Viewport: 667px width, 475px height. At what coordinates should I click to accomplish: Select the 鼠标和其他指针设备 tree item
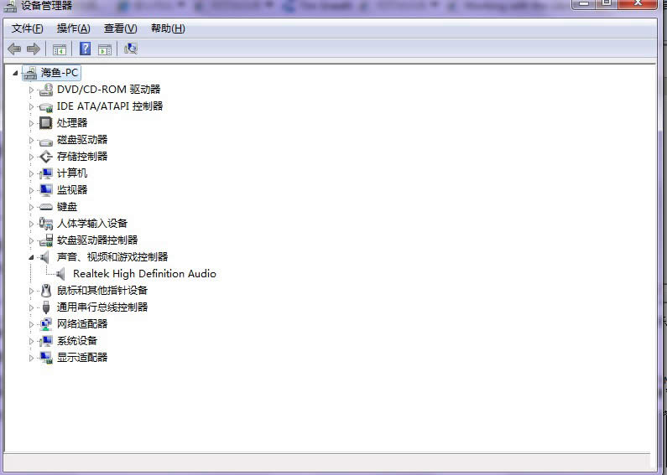(x=102, y=291)
